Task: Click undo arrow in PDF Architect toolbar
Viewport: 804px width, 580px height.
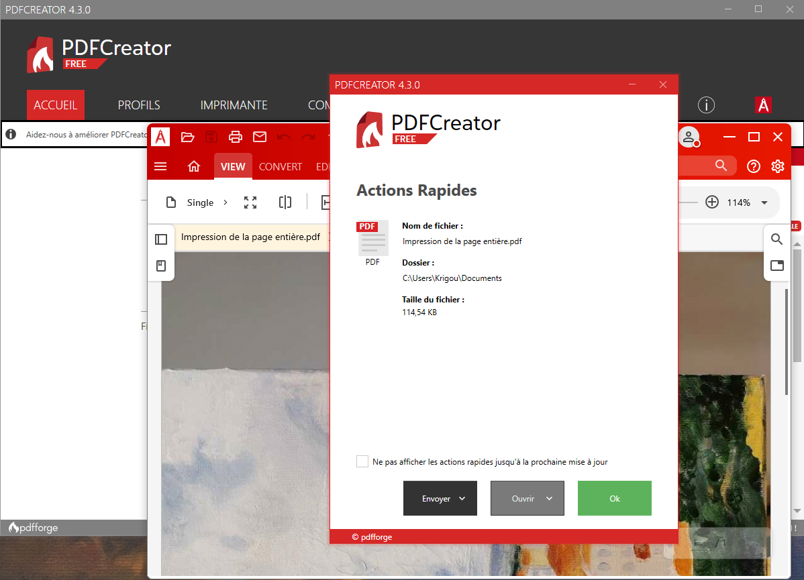Action: [x=284, y=137]
